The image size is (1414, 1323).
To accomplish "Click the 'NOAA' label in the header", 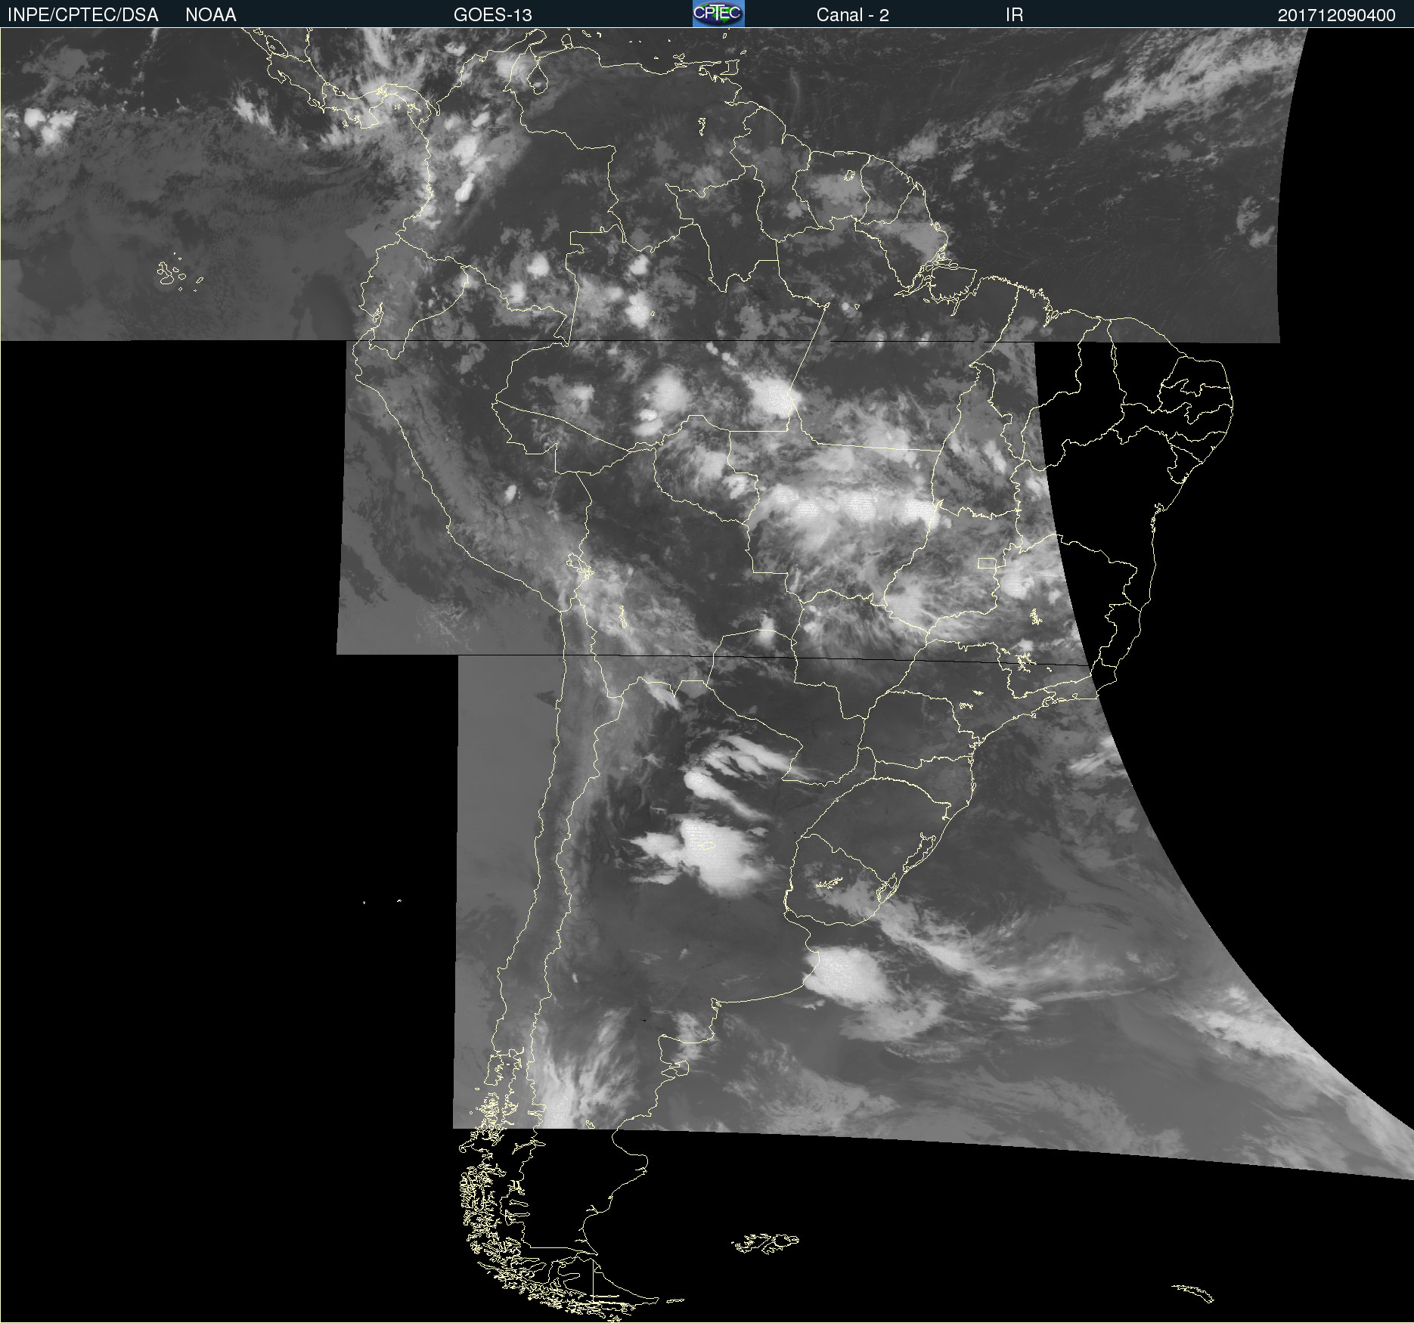I will point(211,15).
